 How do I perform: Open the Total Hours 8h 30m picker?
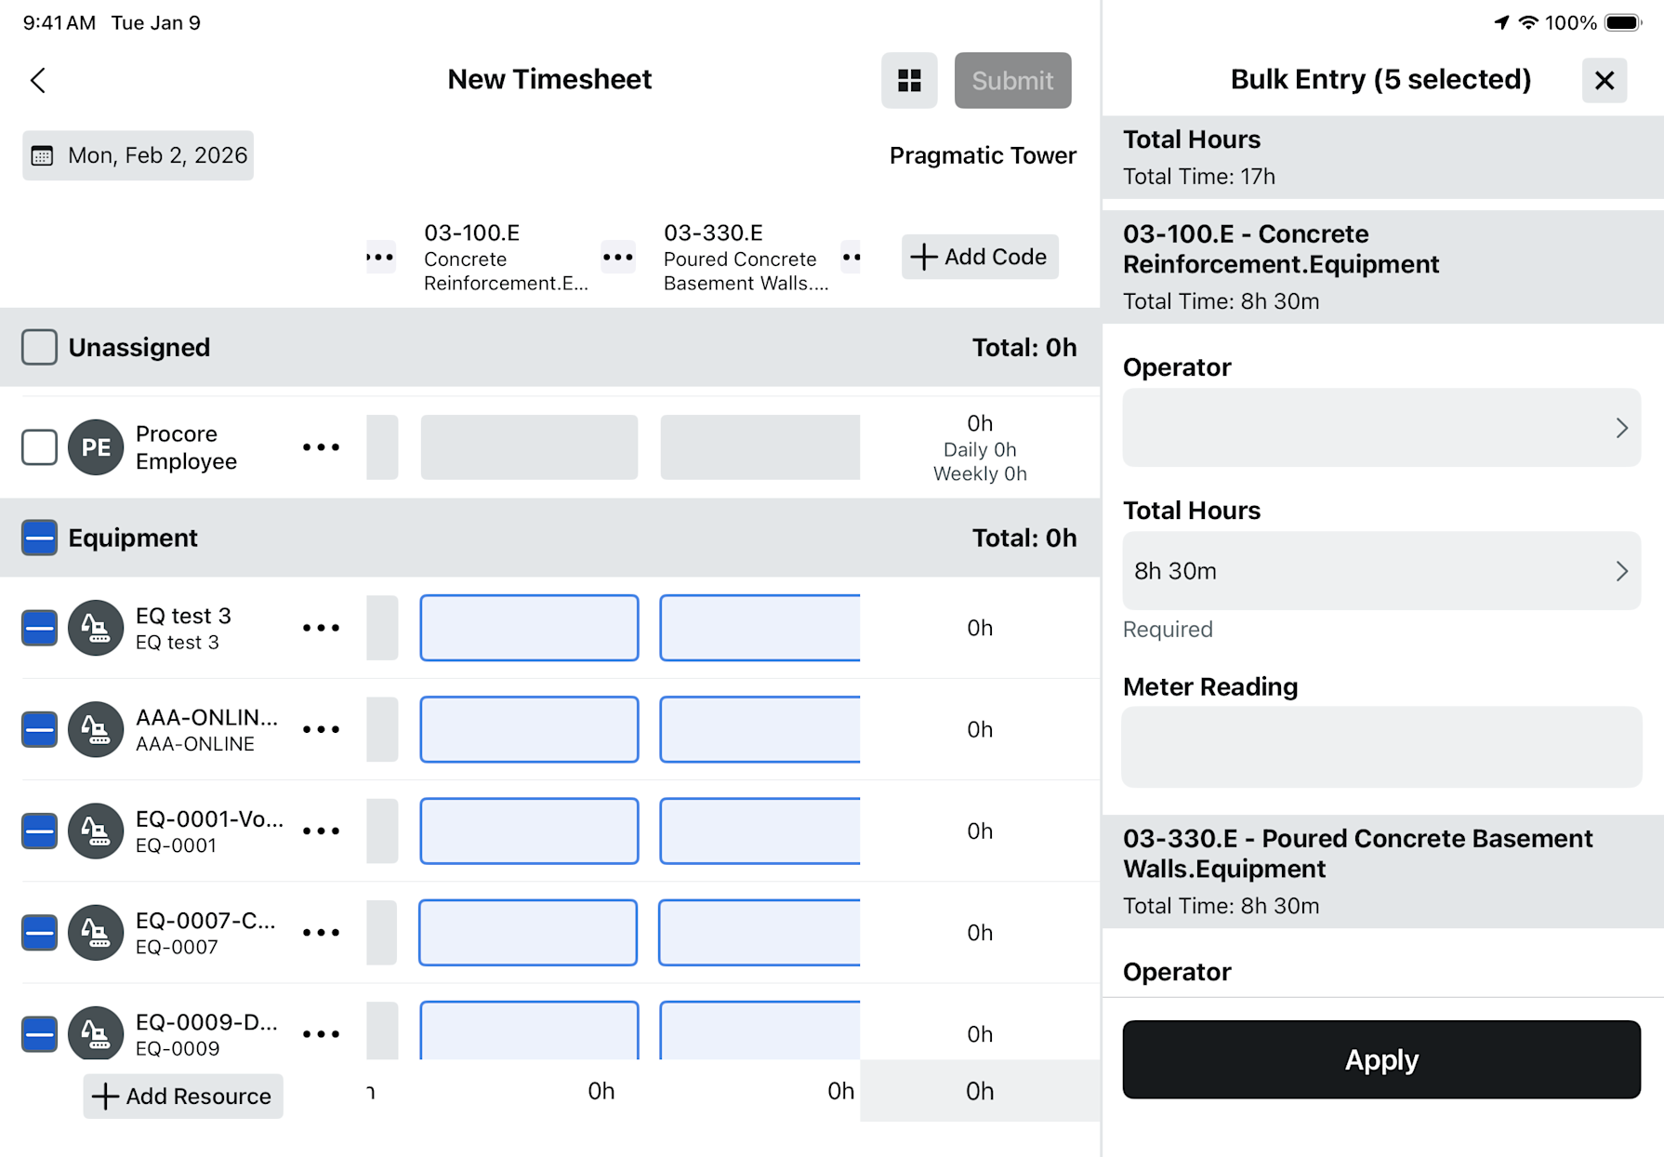coord(1380,571)
